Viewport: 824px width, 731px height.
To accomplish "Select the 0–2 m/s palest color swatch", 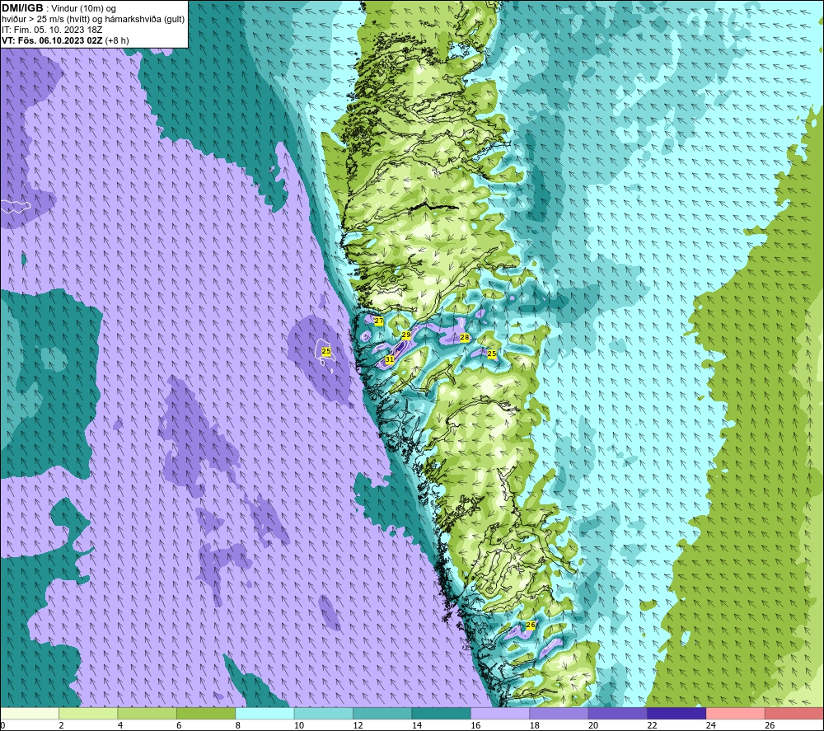I will (30, 713).
